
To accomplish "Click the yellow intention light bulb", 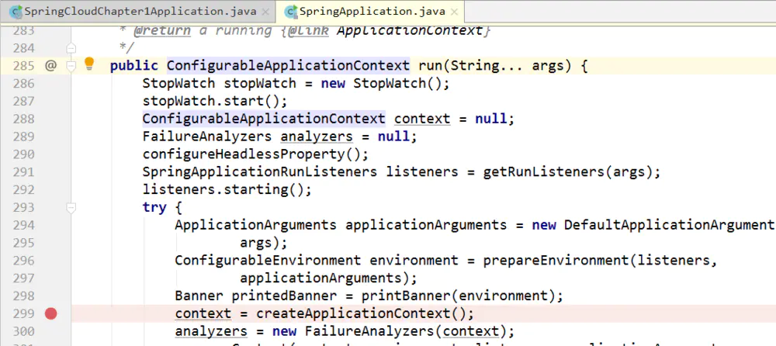I will [88, 63].
